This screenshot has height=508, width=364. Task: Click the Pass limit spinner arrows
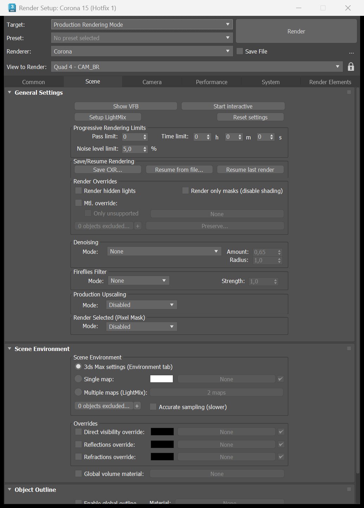coord(145,137)
